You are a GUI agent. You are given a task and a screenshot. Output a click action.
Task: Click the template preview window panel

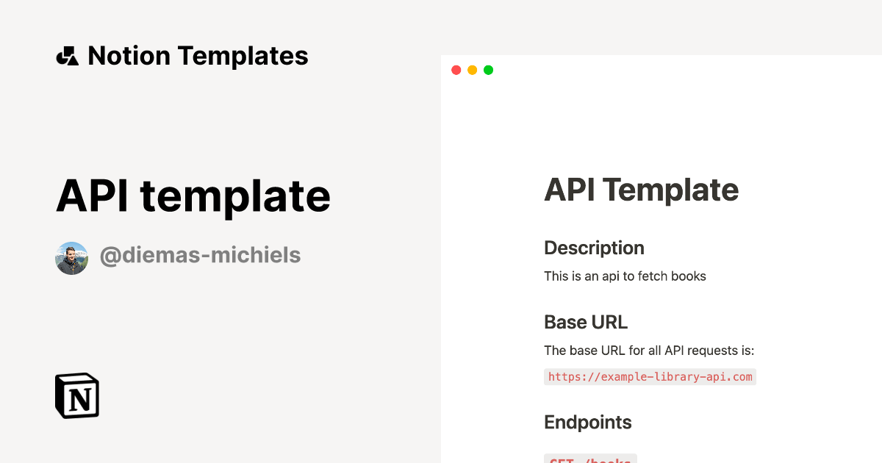[x=661, y=259]
